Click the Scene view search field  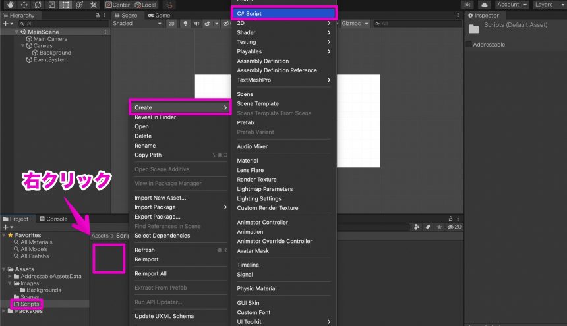[417, 24]
